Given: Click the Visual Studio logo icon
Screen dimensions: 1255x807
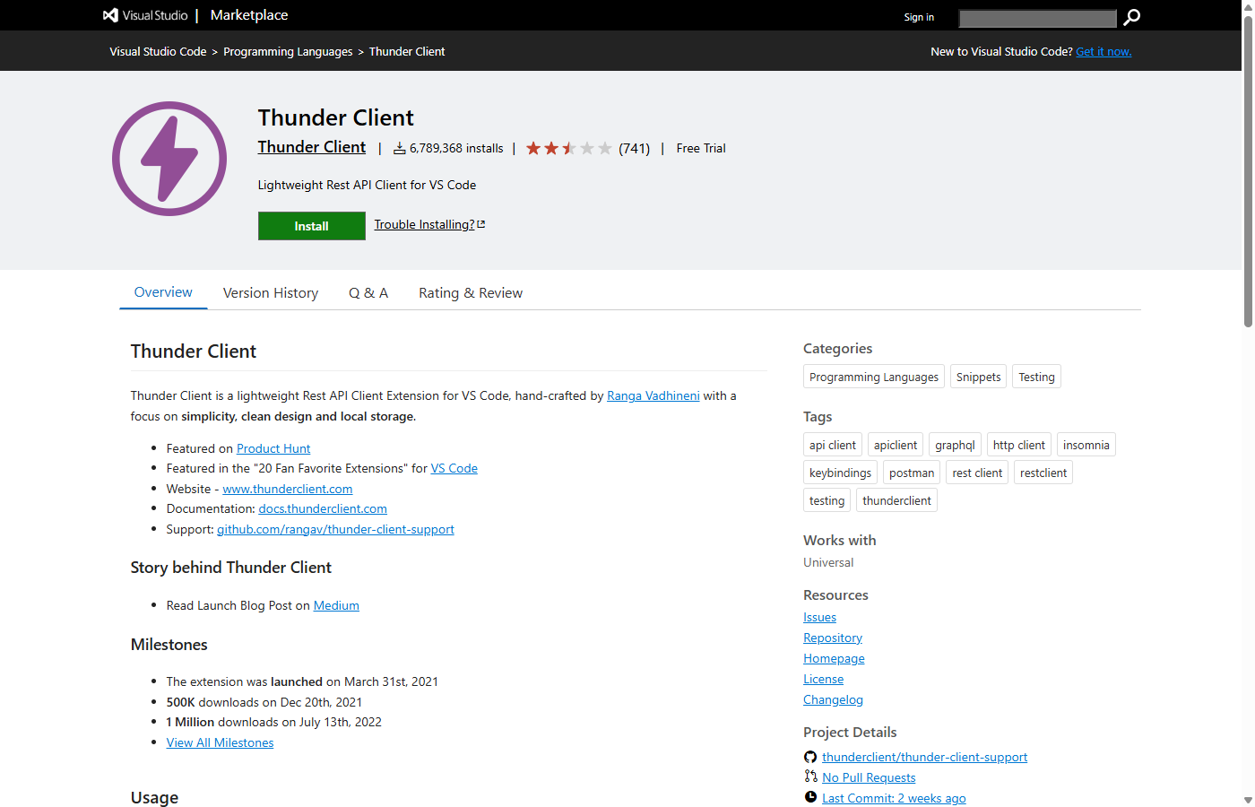Looking at the screenshot, I should pyautogui.click(x=110, y=15).
